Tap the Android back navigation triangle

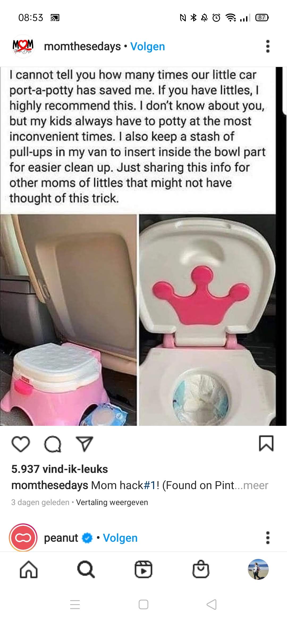coord(212,604)
